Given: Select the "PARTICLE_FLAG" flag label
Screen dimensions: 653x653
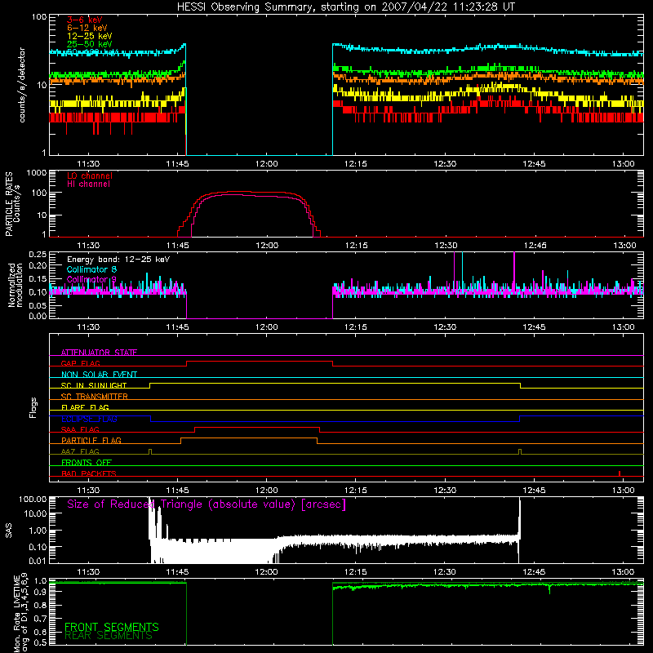Looking at the screenshot, I should 91,440.
